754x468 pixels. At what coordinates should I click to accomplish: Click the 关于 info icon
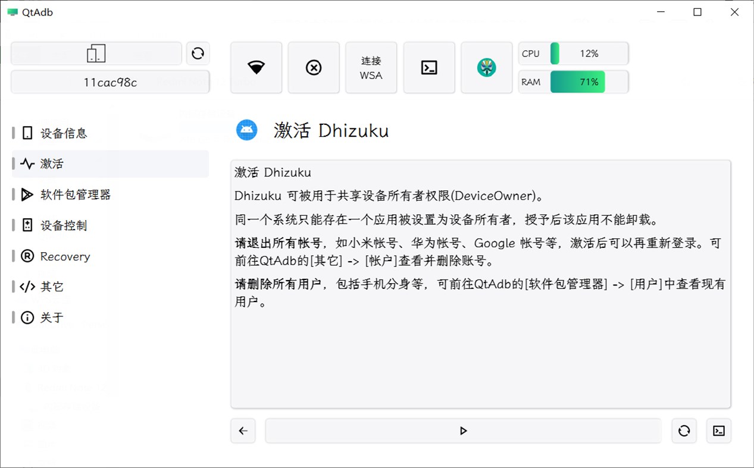tap(27, 318)
